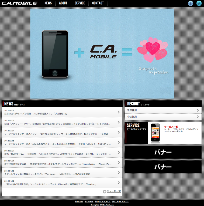Click the chevron on the 2012/01/12 Foodrop news
Screen dimensions: 204x206
pyautogui.click(x=119, y=183)
